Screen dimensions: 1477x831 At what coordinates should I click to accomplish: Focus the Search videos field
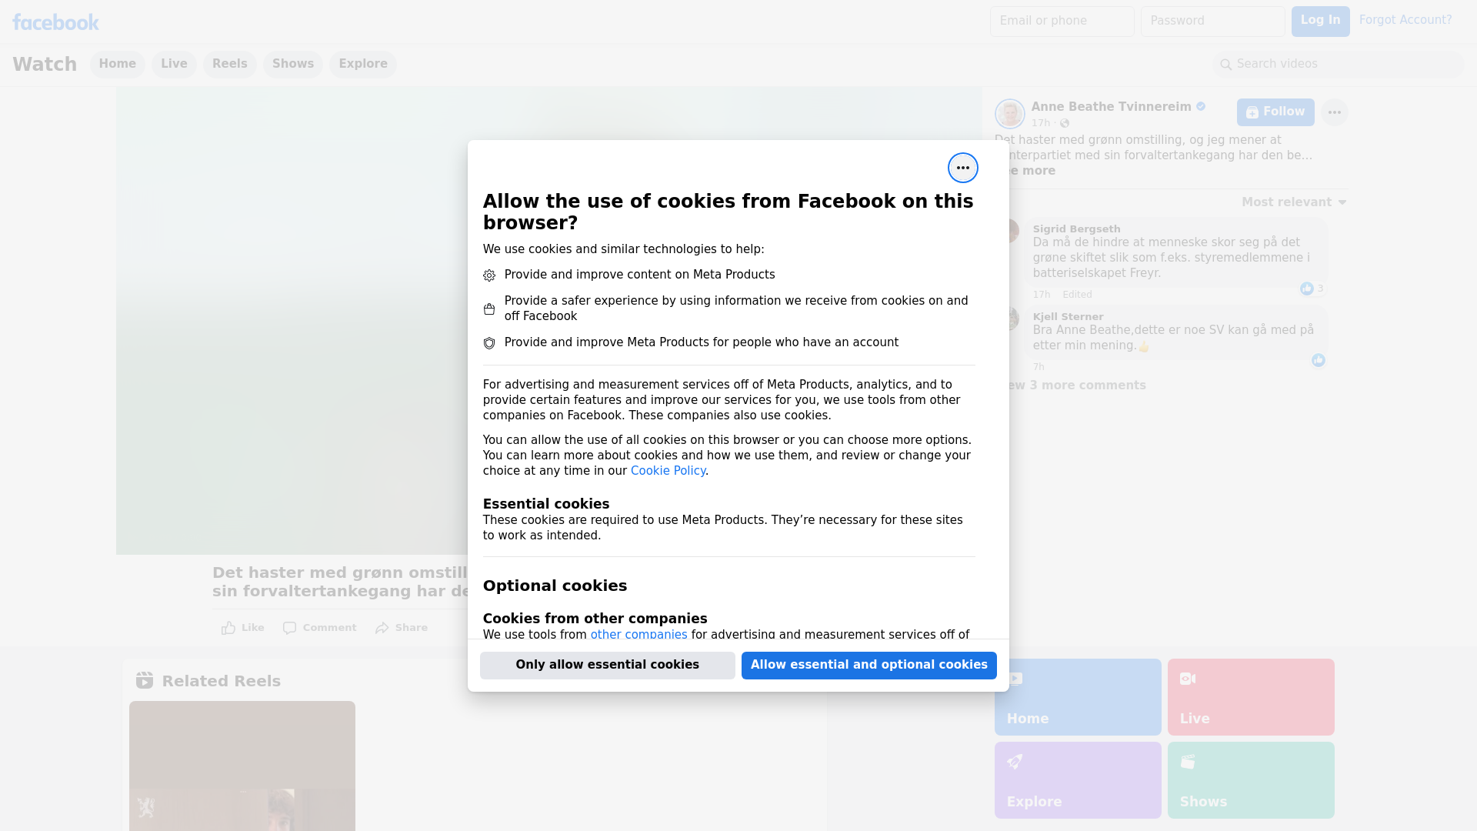[x=1339, y=64]
